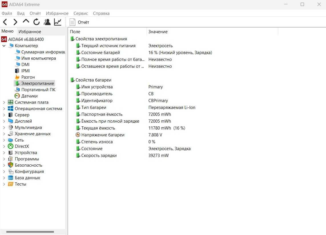Click the Тесты benchmark icon
326x235 pixels.
pyautogui.click(x=11, y=184)
